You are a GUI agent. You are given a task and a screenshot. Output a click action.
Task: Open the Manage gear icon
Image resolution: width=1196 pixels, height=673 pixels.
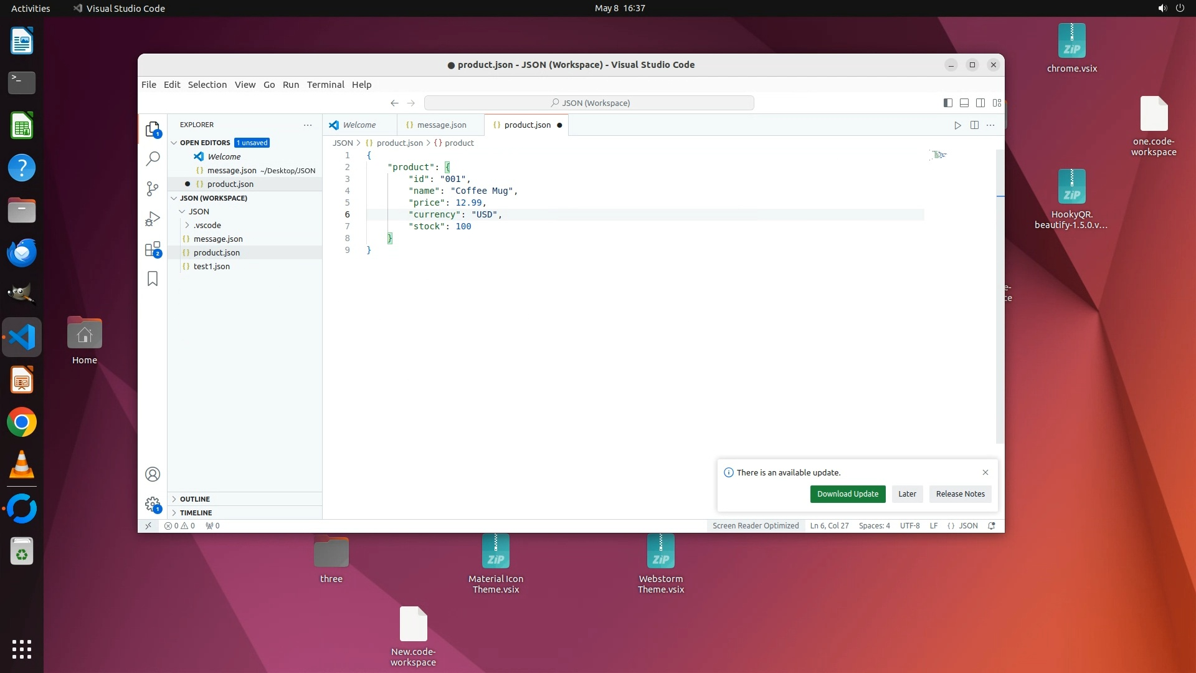[x=153, y=504]
